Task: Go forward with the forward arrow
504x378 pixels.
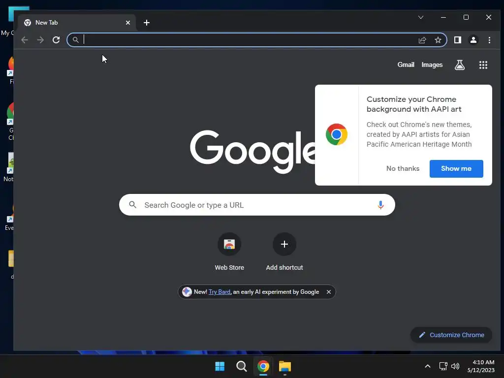Action: [40, 40]
